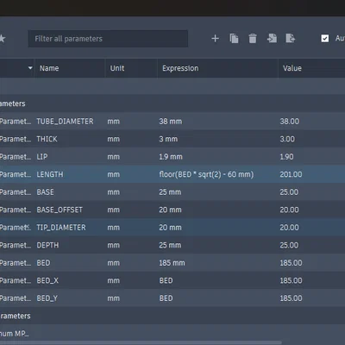Click the copy parameters icon
This screenshot has width=345, height=345.
click(x=234, y=39)
